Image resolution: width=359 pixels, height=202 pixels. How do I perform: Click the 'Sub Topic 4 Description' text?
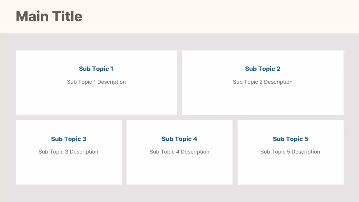click(179, 152)
